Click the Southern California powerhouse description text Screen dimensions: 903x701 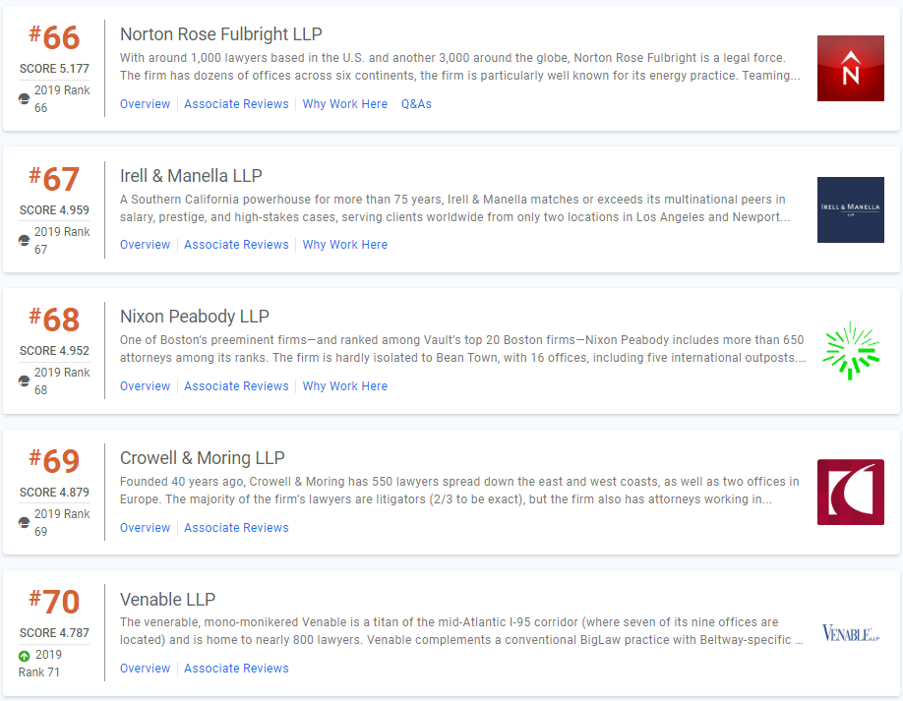(x=455, y=208)
